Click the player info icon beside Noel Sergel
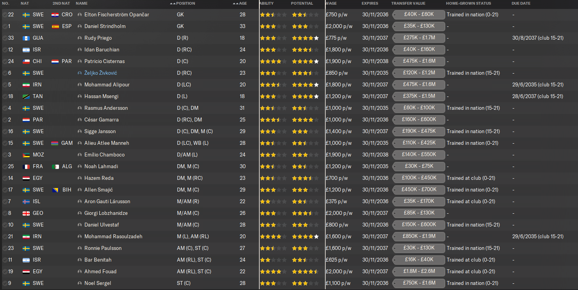 tap(80, 283)
